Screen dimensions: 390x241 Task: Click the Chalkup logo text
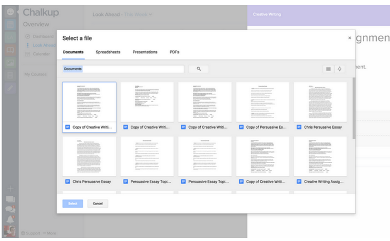41,12
